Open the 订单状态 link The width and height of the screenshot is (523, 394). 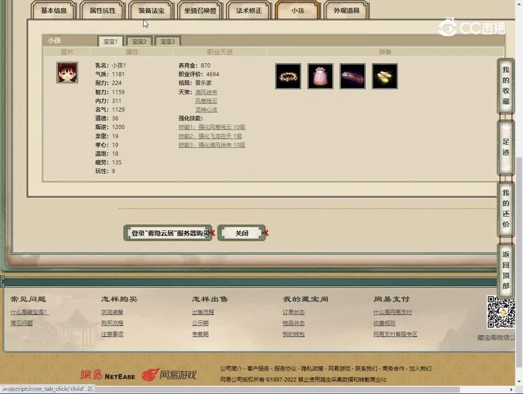coord(293,312)
